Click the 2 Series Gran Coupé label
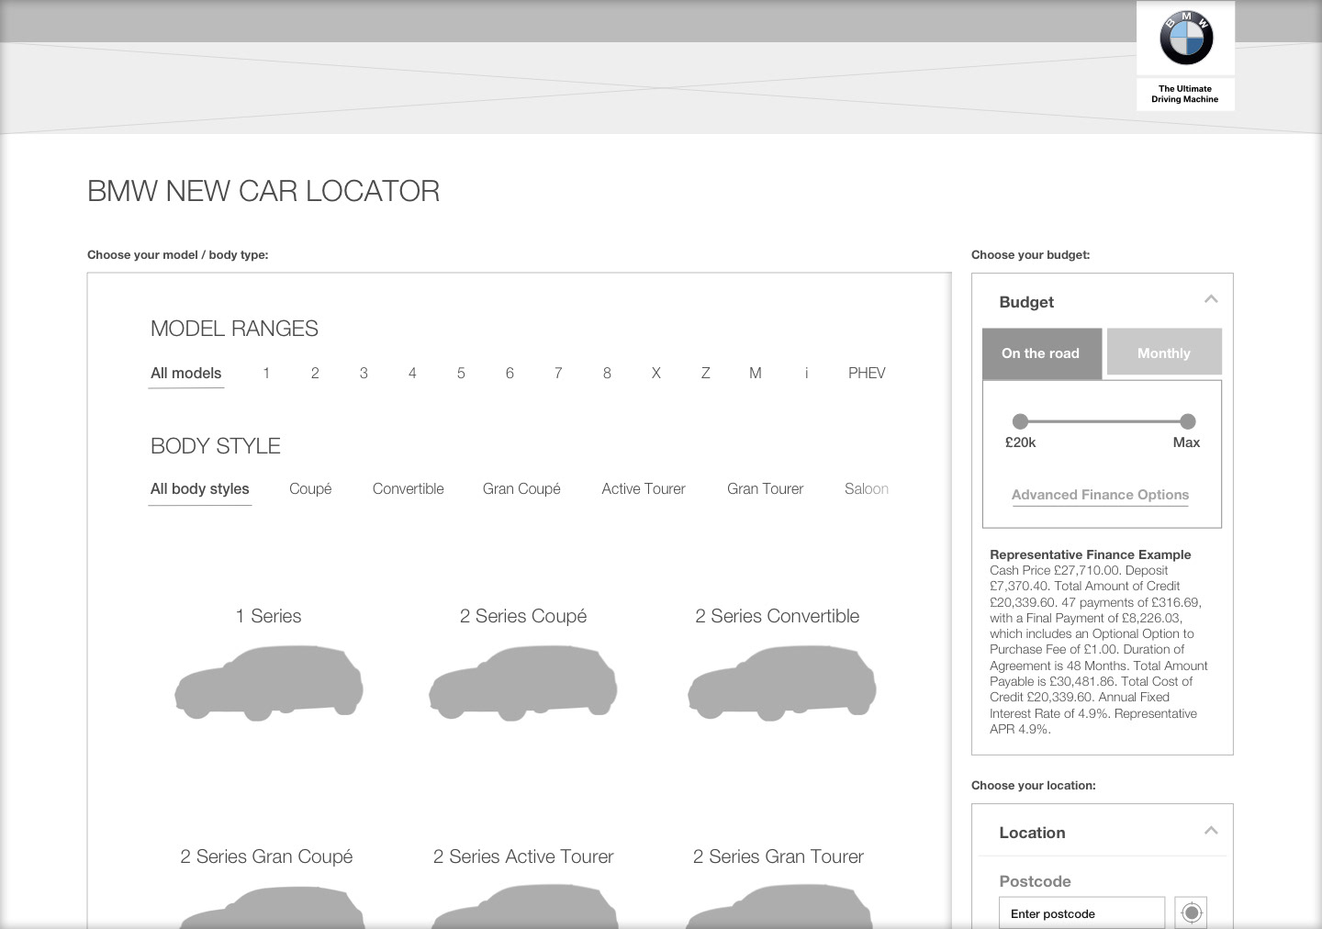 266,856
